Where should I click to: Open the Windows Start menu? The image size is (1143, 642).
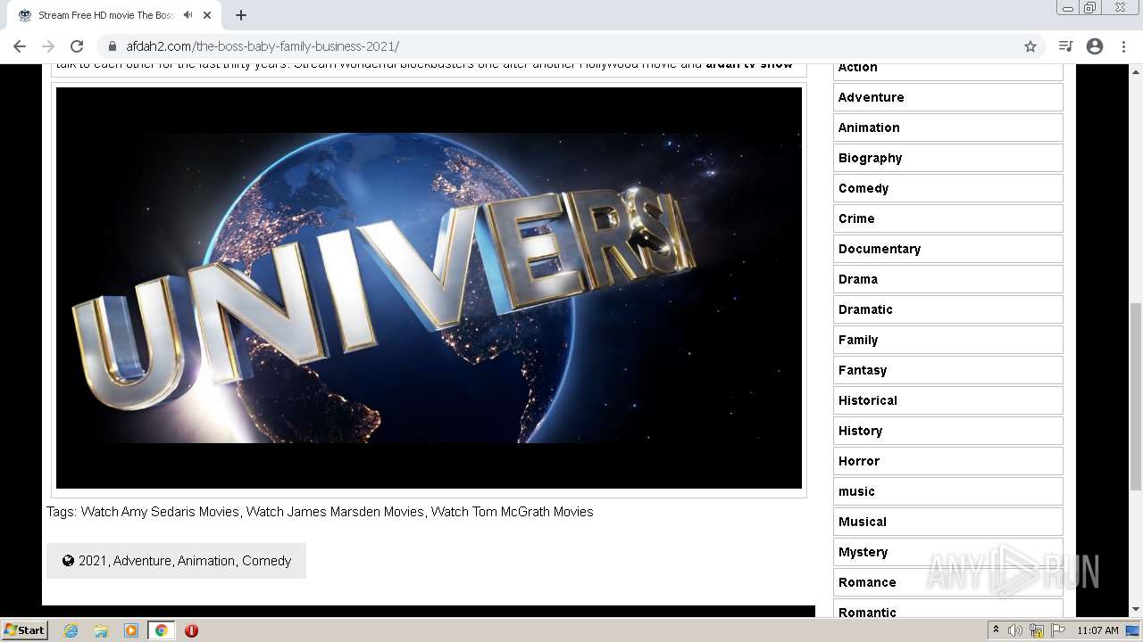pyautogui.click(x=25, y=630)
